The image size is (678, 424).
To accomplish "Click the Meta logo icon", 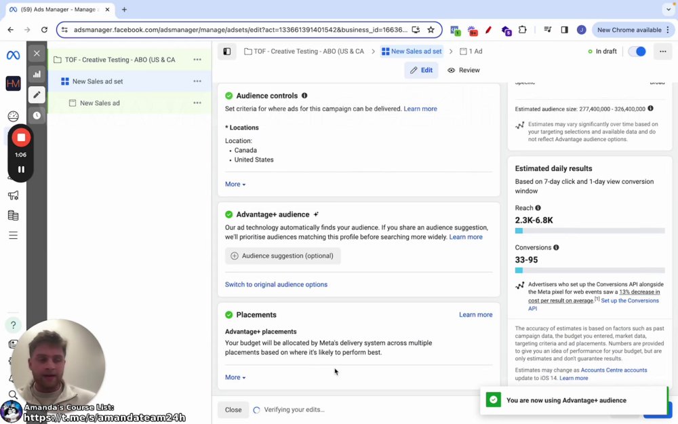I will 13,56.
